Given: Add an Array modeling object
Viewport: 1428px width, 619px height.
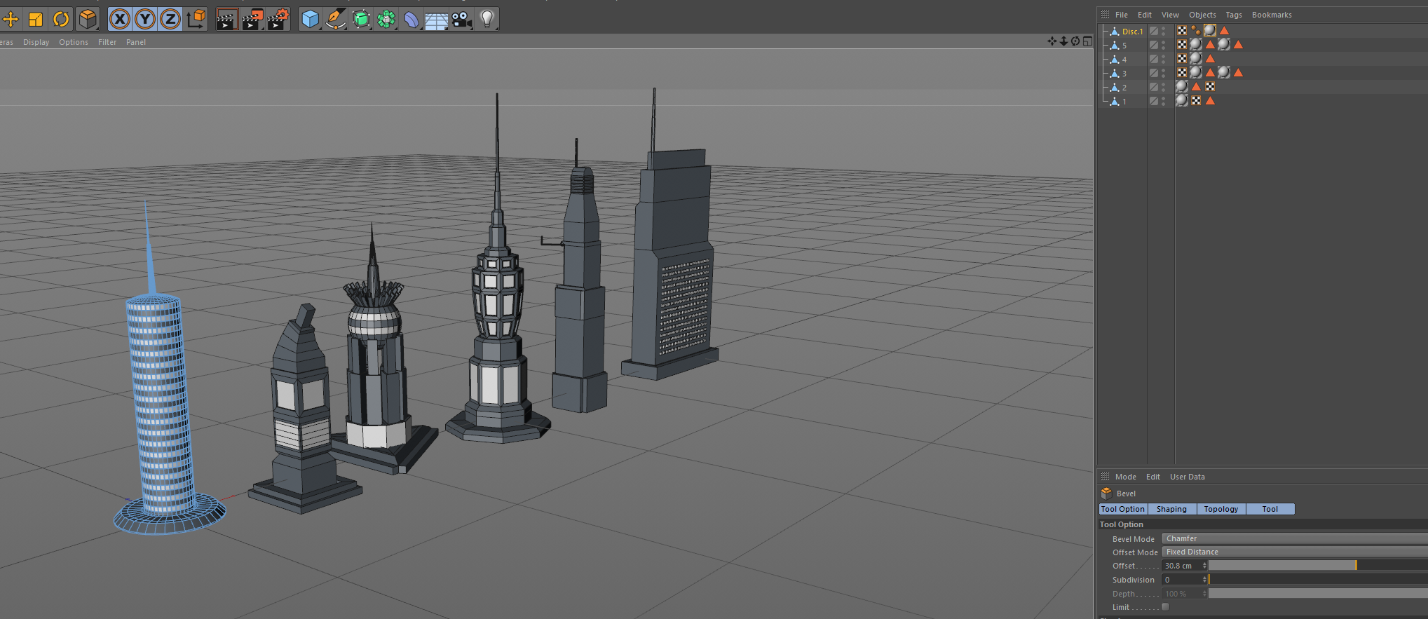Looking at the screenshot, I should coord(386,19).
